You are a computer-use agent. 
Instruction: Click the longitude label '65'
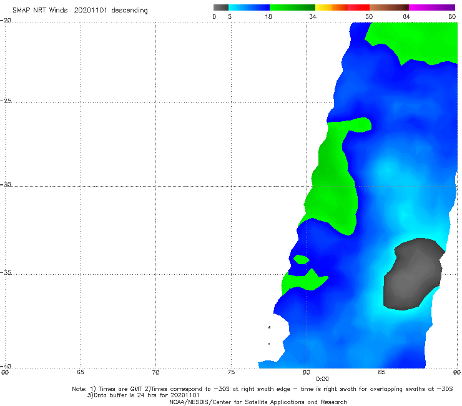[x=80, y=372]
